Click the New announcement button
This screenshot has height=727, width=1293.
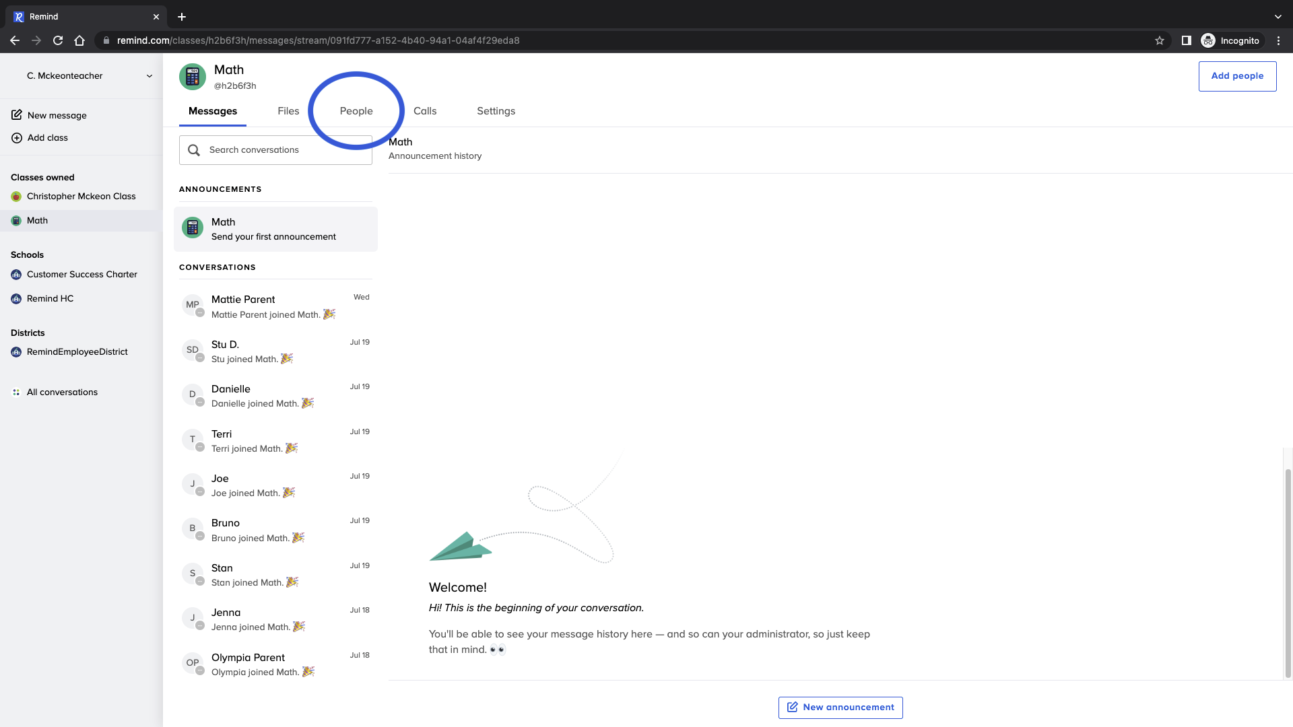(840, 707)
